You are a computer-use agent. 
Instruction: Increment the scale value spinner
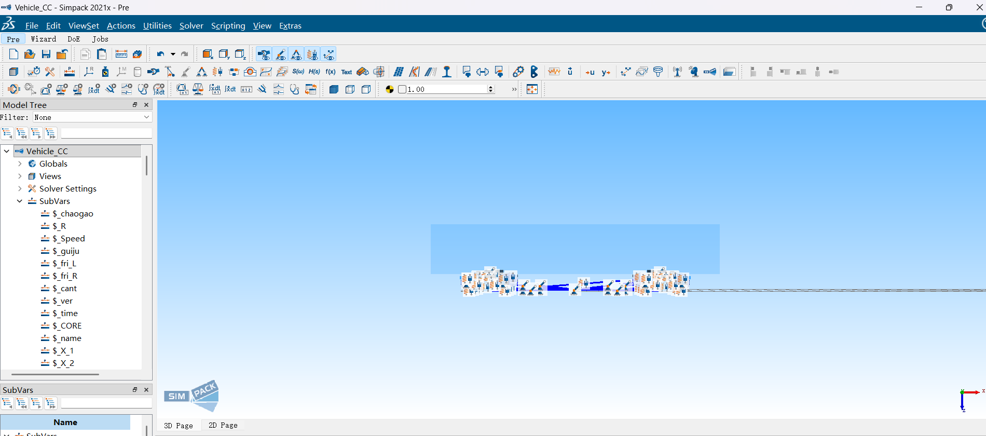click(491, 87)
